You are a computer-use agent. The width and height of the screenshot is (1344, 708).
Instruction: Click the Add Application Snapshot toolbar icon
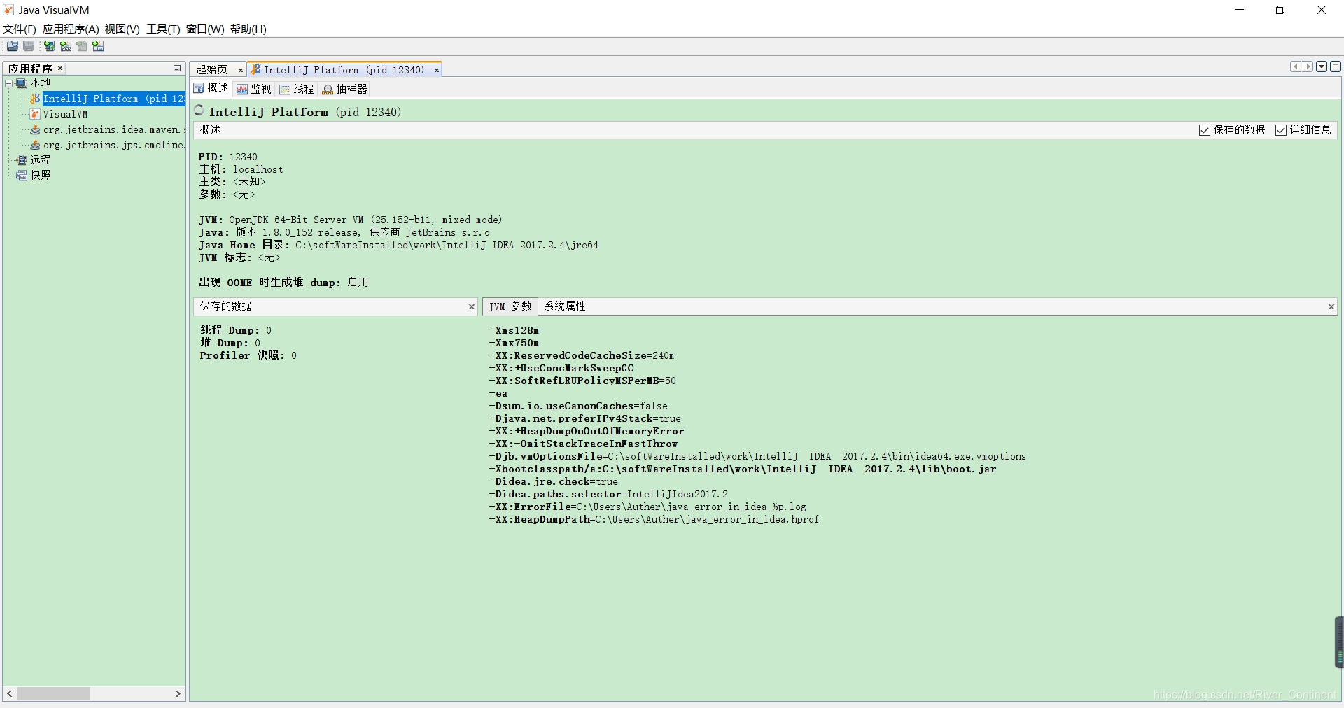[98, 46]
